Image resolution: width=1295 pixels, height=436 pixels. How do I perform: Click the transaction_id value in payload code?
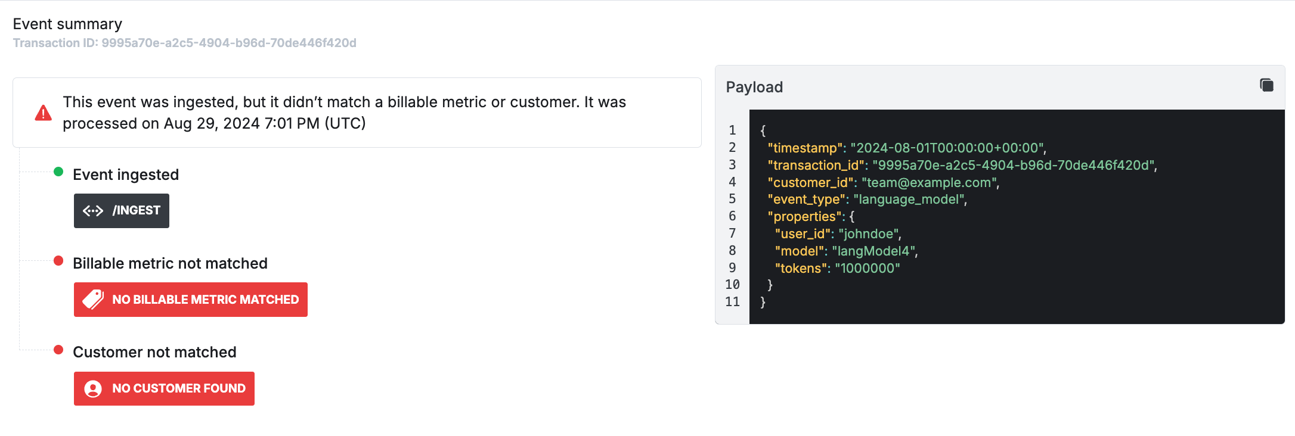click(x=1014, y=165)
